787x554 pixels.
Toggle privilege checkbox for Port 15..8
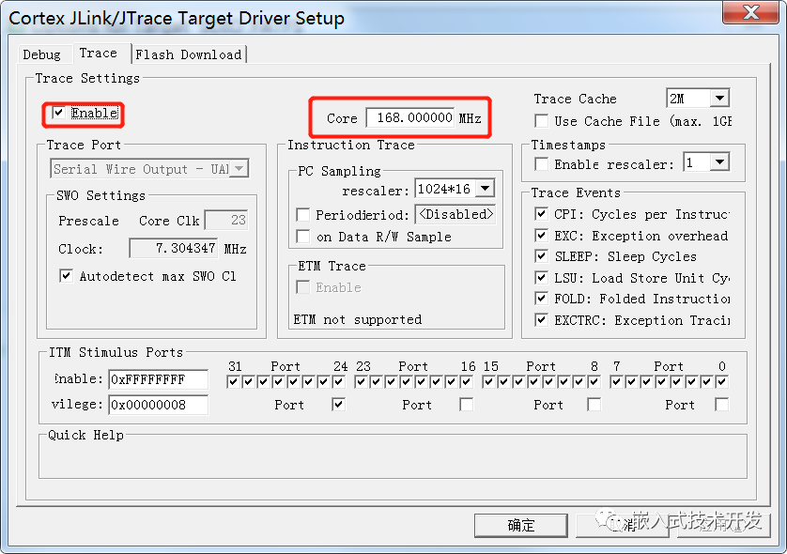coord(594,404)
